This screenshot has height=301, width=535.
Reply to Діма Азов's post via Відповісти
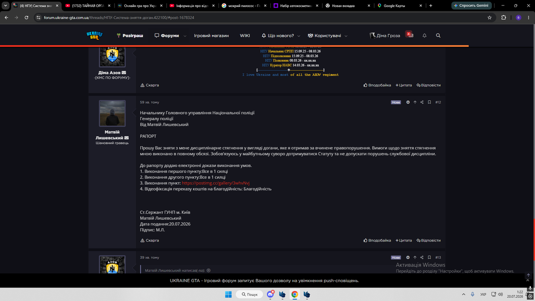pos(428,85)
